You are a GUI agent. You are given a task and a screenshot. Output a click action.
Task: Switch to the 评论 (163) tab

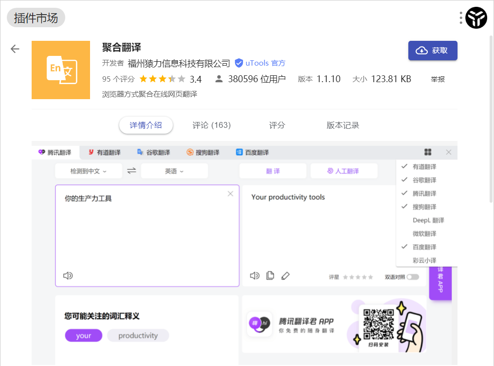click(x=211, y=125)
